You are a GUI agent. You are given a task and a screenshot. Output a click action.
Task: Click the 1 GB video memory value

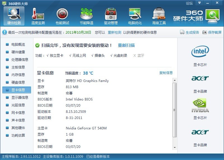point(70,134)
